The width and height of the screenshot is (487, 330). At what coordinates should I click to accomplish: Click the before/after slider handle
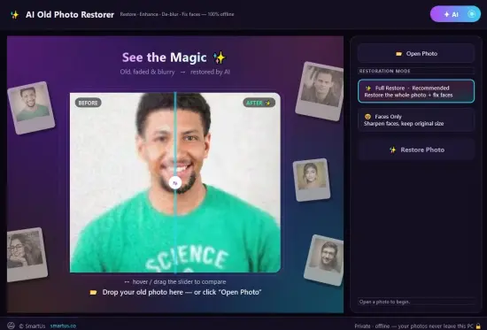[175, 183]
